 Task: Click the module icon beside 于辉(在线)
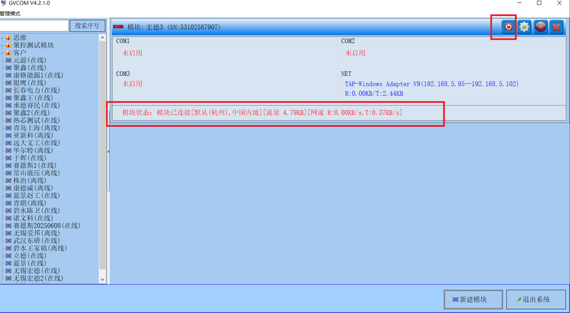(9, 158)
